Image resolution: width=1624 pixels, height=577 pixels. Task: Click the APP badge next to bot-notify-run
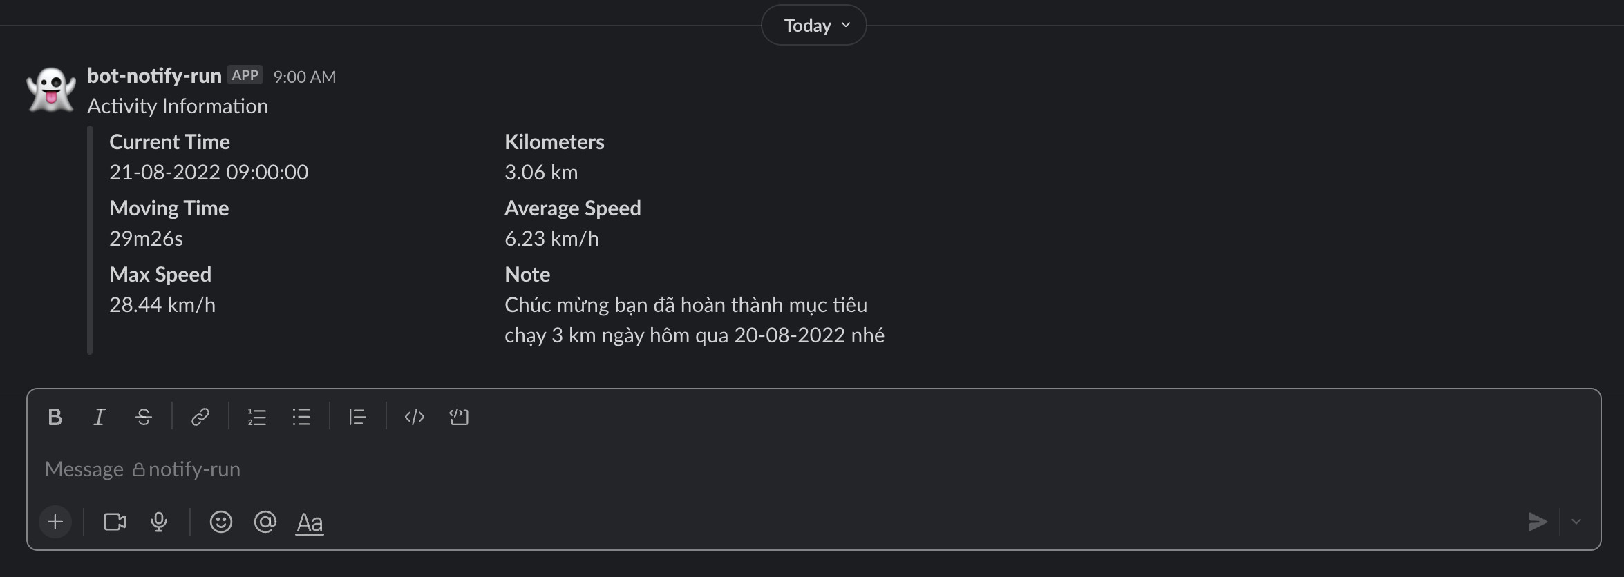[x=245, y=75]
